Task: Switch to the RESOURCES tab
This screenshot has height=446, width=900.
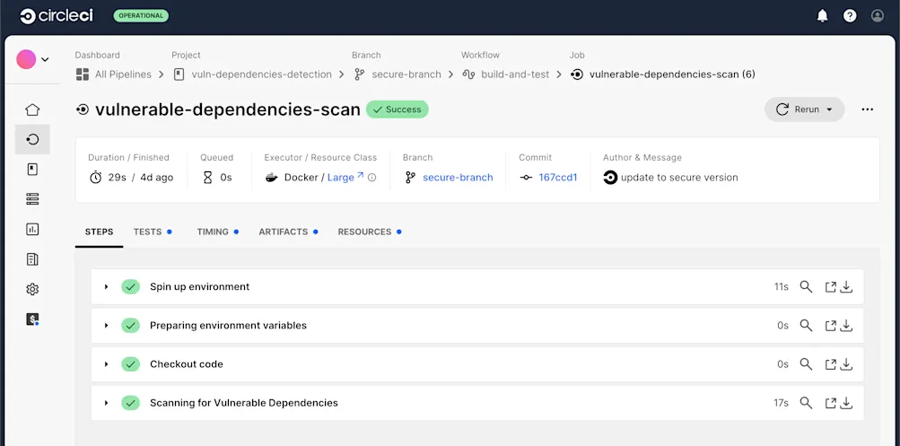Action: [369, 232]
